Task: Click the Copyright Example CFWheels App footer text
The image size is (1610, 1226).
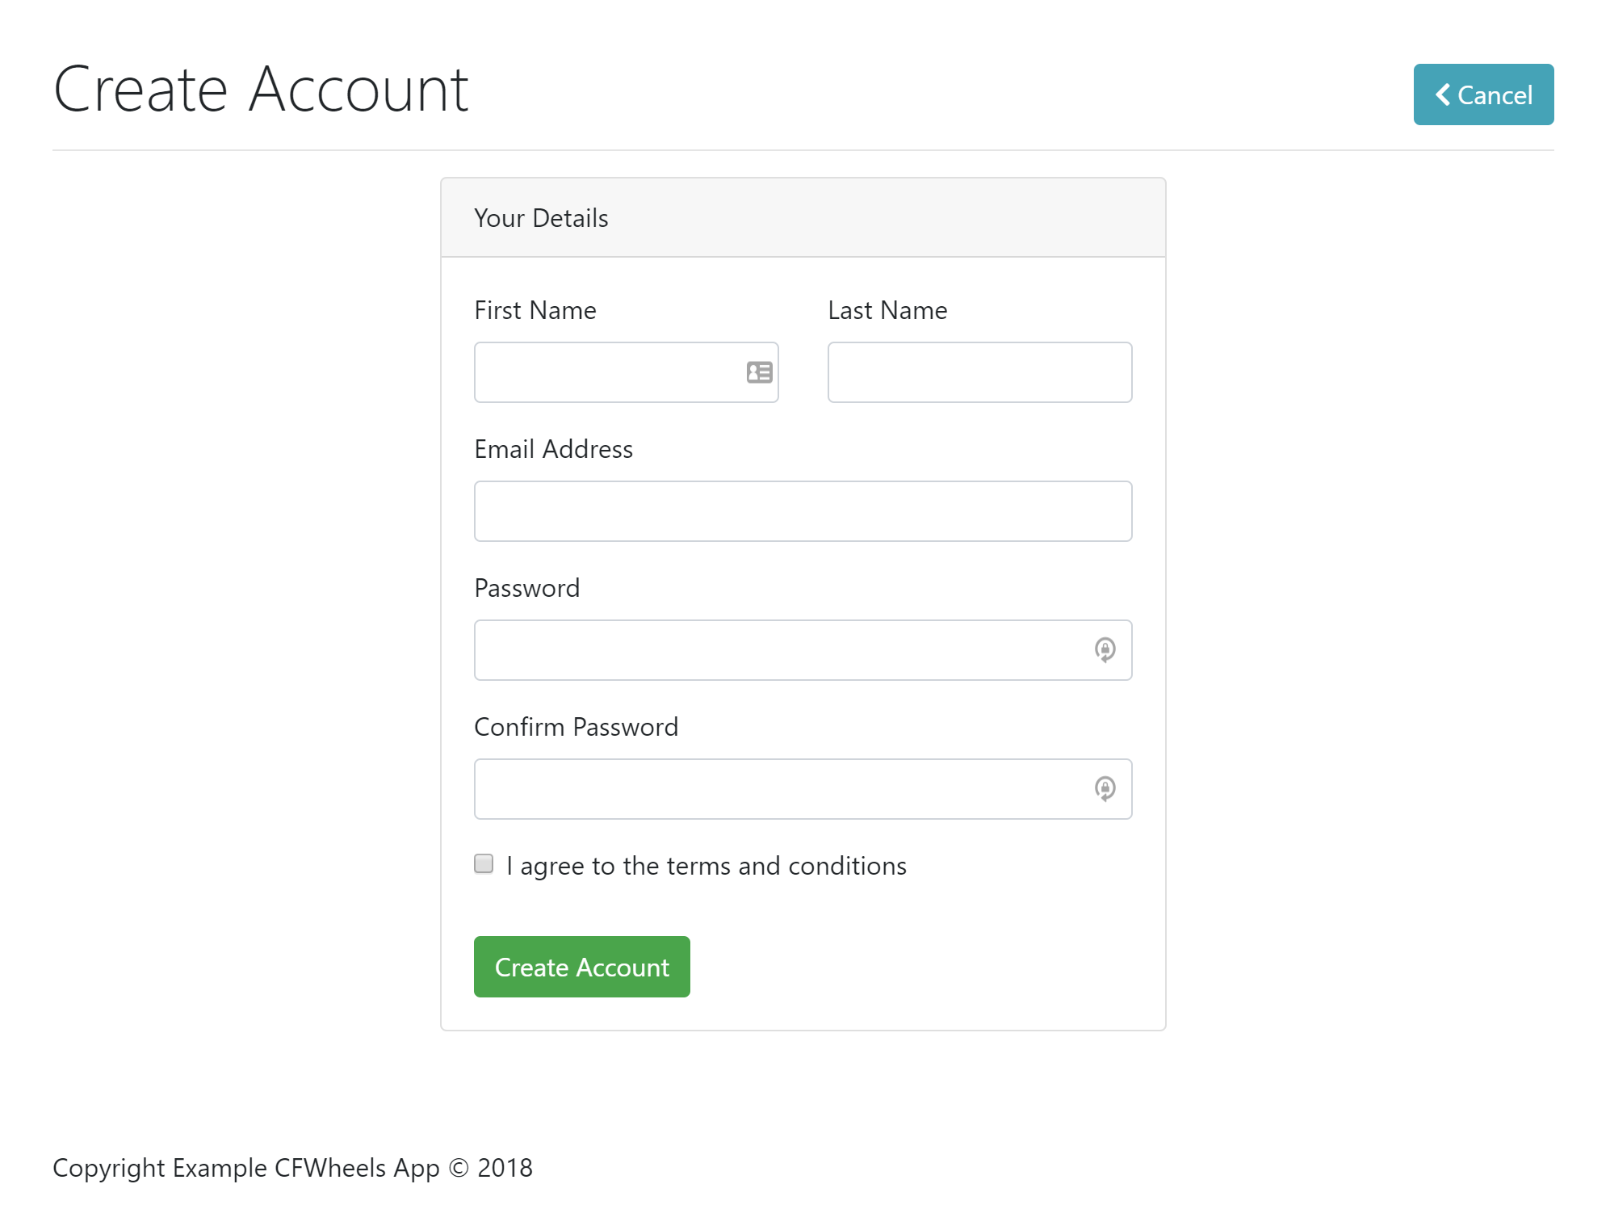Action: [x=292, y=1168]
